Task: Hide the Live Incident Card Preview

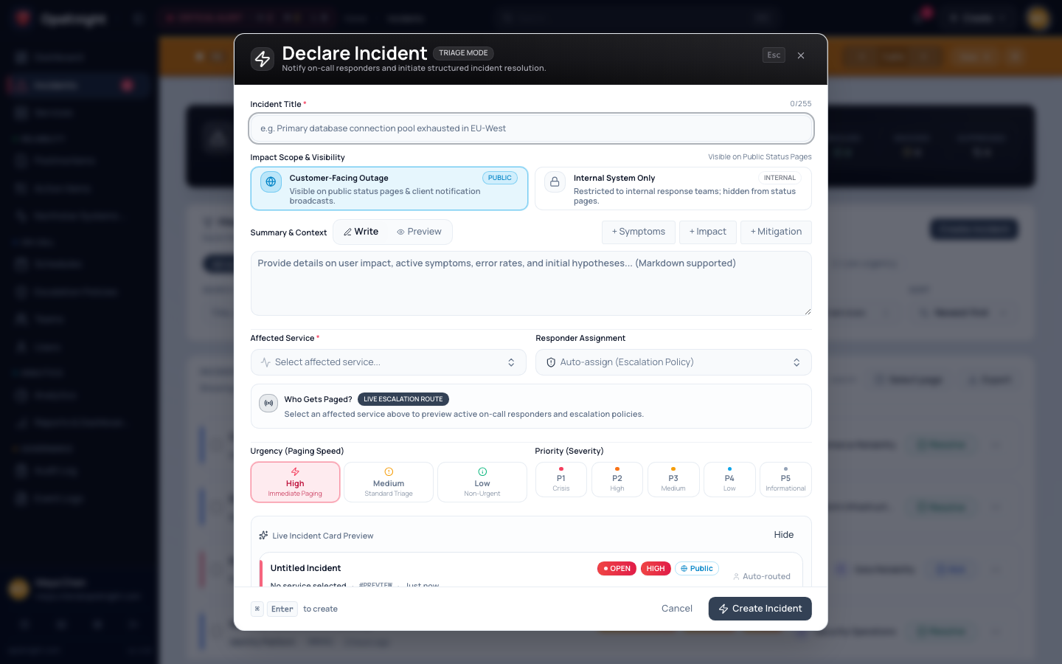Action: coord(784,535)
